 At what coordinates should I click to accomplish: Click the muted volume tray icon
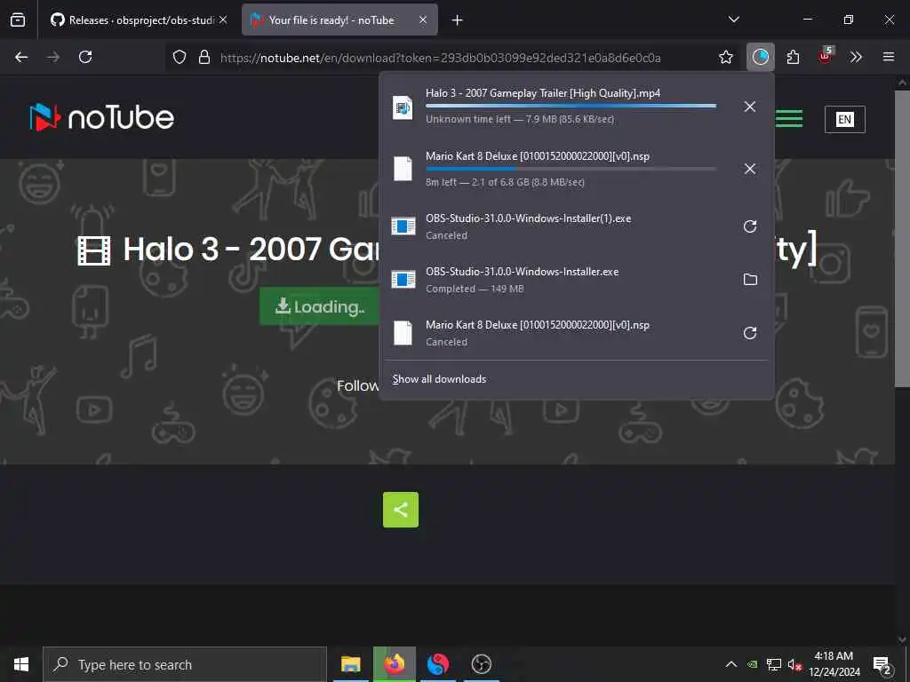point(794,664)
